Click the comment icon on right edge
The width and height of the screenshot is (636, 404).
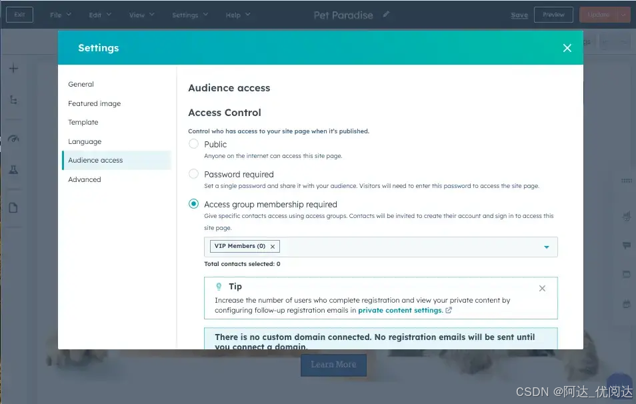pyautogui.click(x=626, y=245)
